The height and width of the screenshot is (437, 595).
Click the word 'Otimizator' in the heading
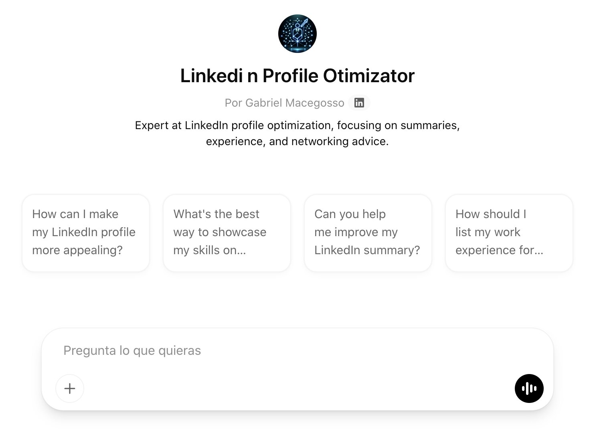click(x=369, y=76)
